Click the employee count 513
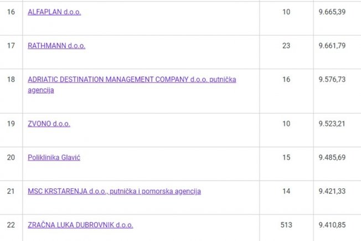 coord(286,225)
